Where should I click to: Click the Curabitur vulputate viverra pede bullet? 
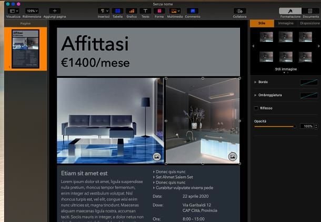[x=185, y=188]
